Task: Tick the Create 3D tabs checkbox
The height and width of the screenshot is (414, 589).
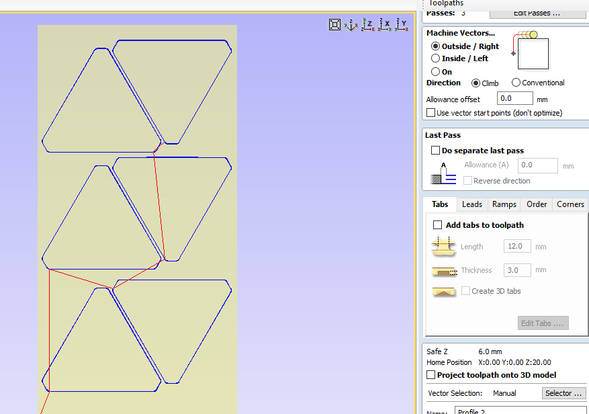Action: tap(465, 290)
